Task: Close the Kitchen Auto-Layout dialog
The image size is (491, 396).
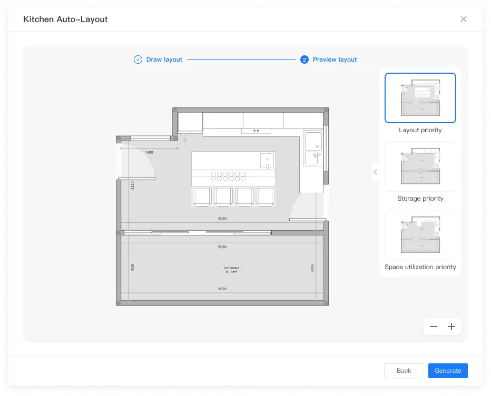Action: tap(463, 19)
